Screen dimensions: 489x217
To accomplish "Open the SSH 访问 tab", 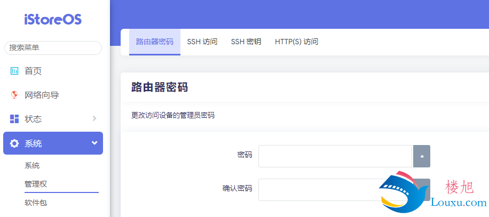I will tap(202, 42).
